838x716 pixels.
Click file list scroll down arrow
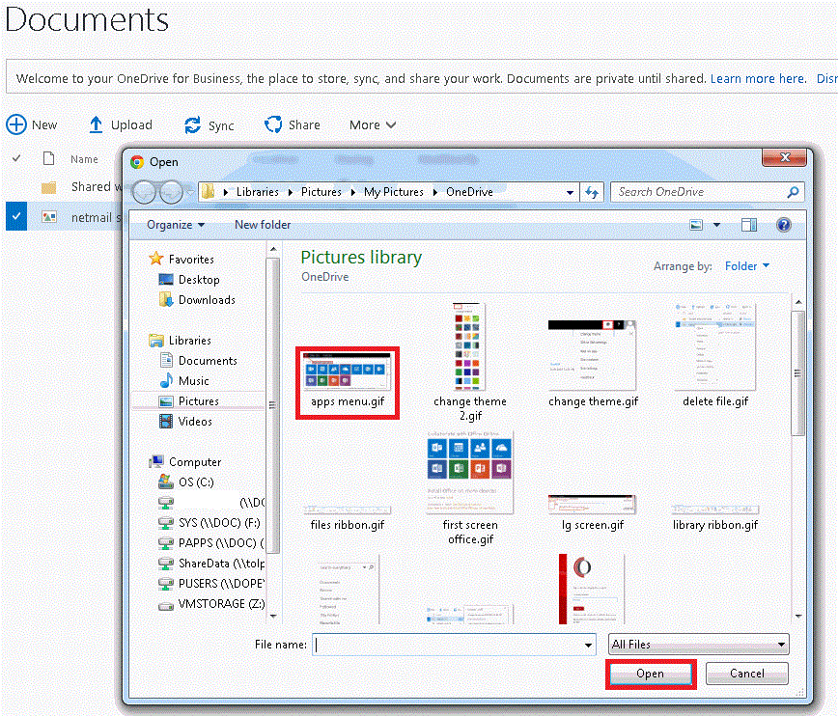tap(798, 616)
